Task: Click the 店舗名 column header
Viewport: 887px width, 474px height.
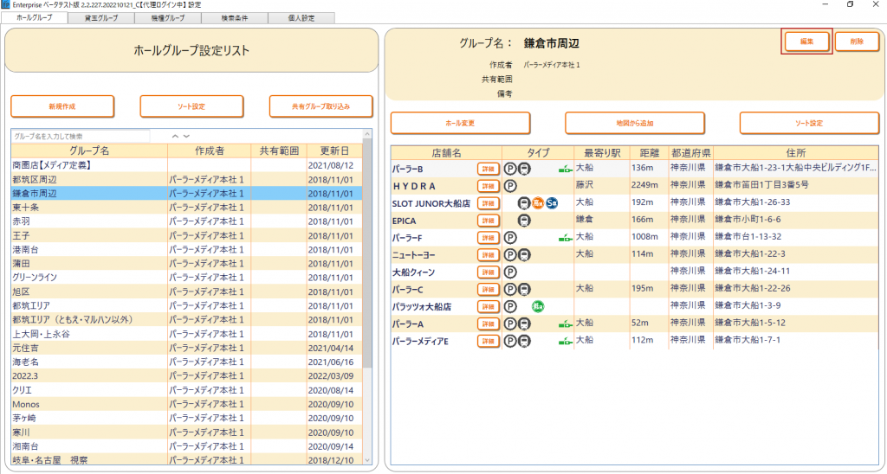Action: pos(446,153)
